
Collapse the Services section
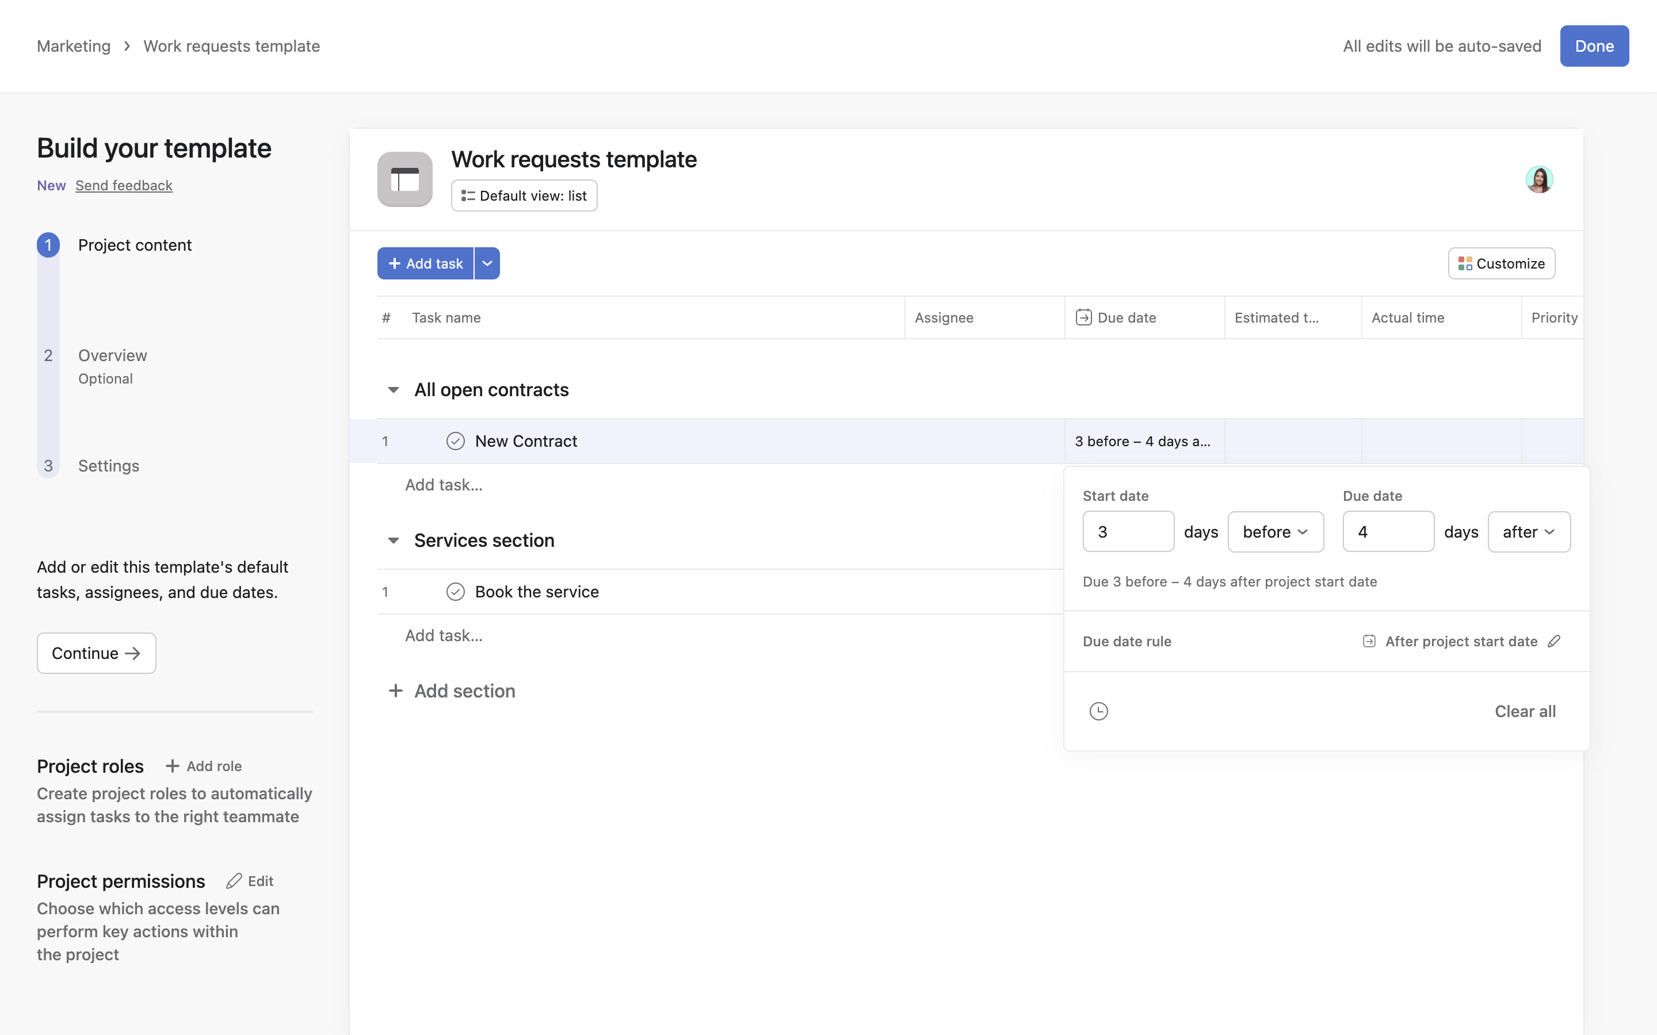(394, 540)
